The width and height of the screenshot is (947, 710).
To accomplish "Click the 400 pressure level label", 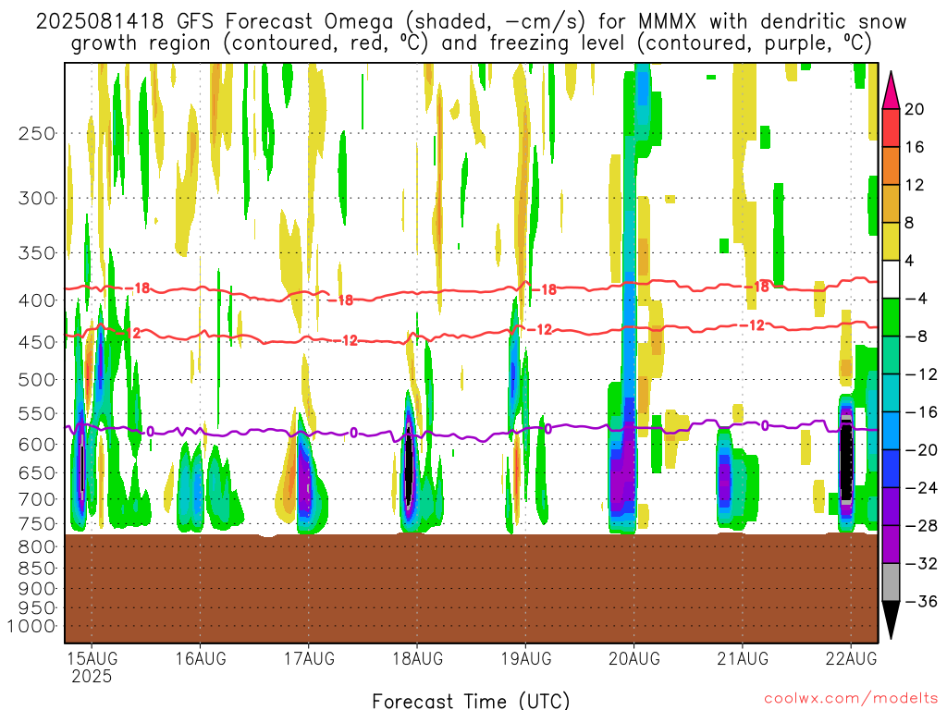I will point(37,300).
